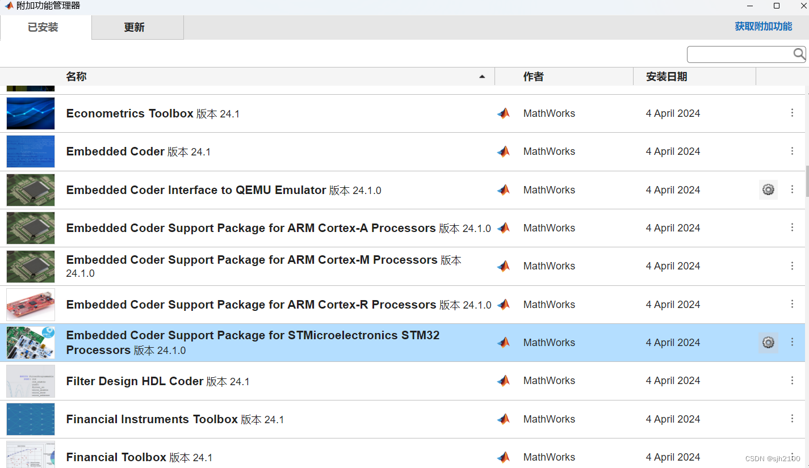Select ARM Cortex-A package thumbnail
This screenshot has width=809, height=468.
pos(31,228)
